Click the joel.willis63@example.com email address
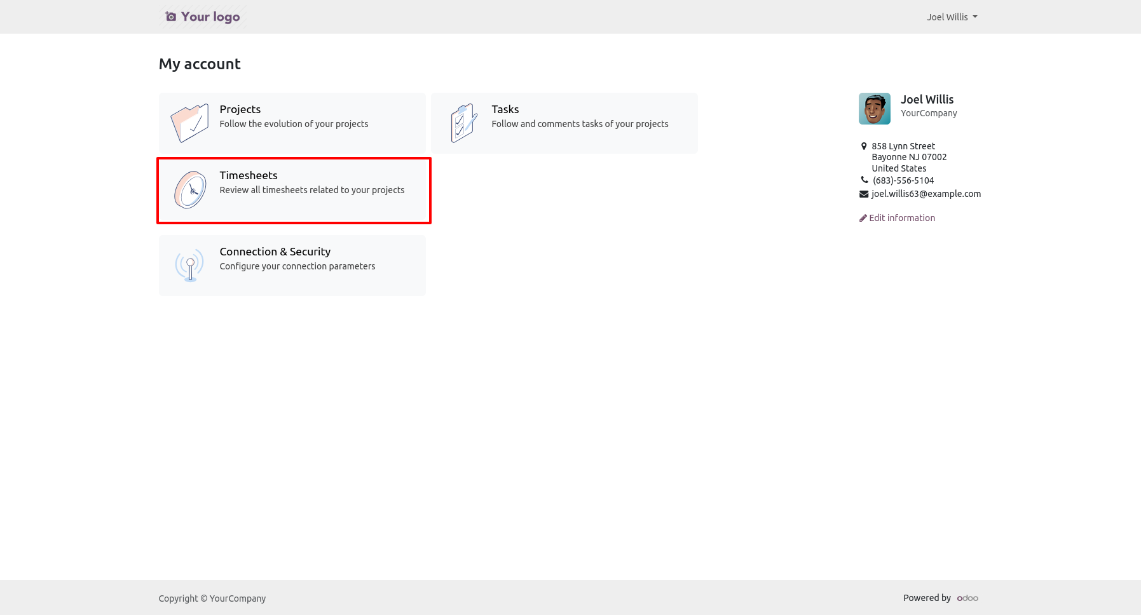This screenshot has height=615, width=1141. tap(926, 194)
